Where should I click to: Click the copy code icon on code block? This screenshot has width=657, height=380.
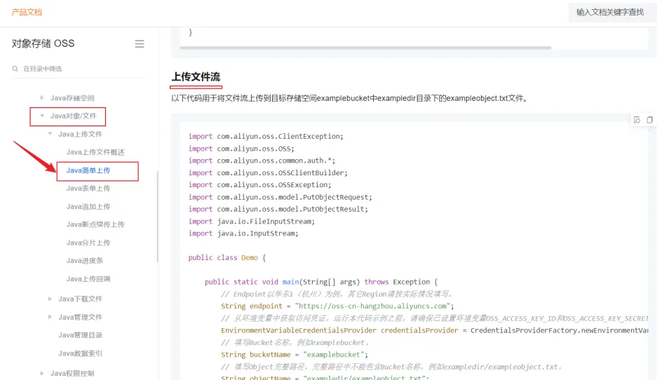649,120
